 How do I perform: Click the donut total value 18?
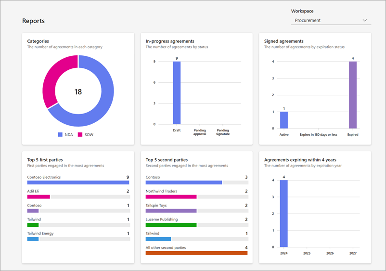[x=78, y=92]
